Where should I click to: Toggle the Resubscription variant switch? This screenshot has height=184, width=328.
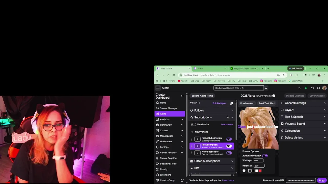[x=229, y=146]
